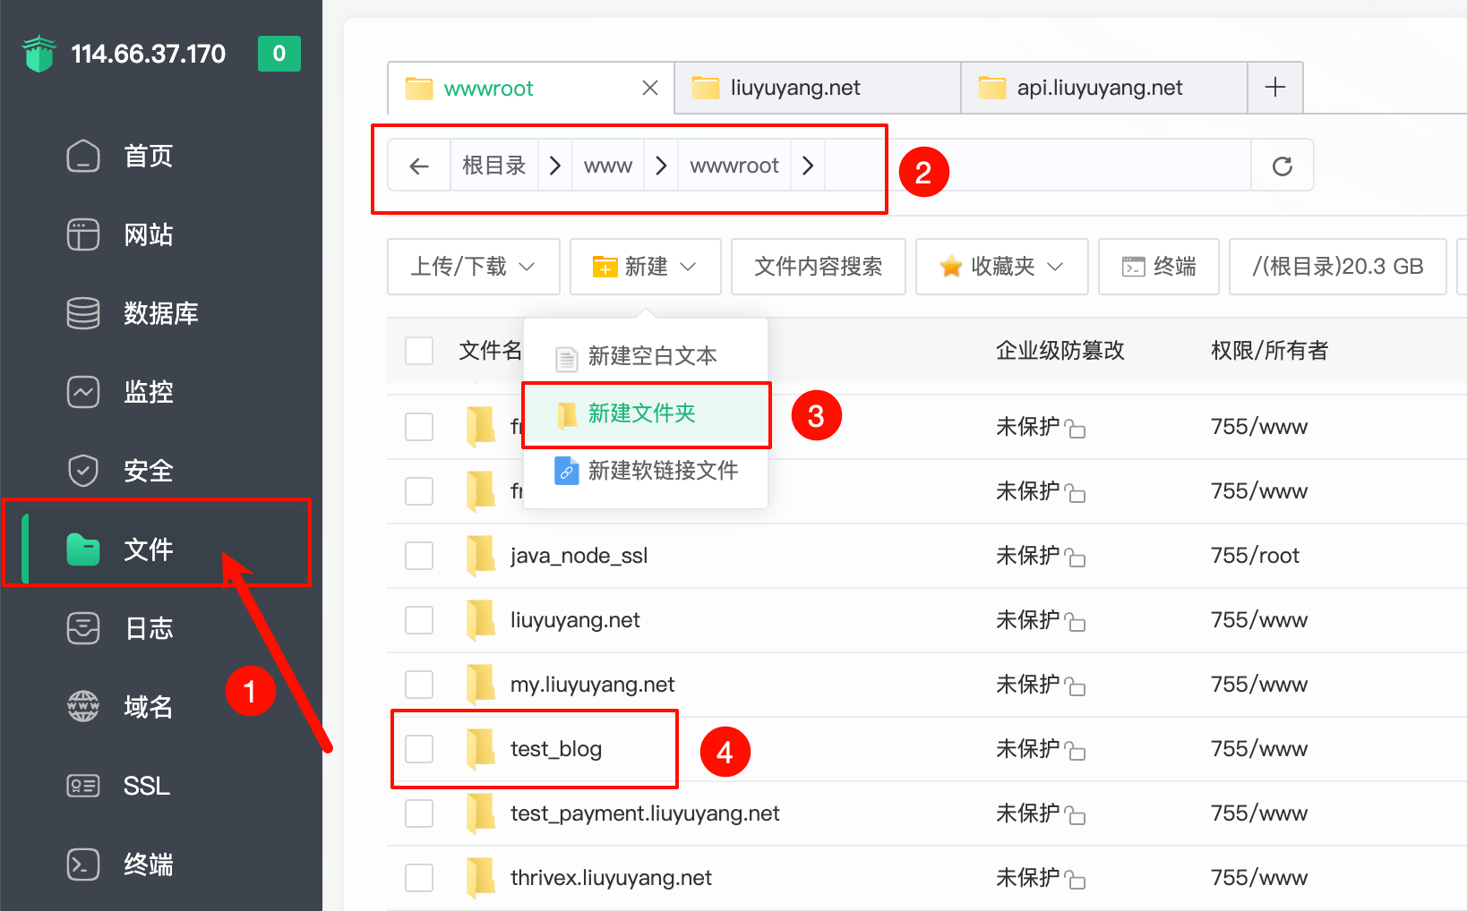Tick the checkbox for java_node_ssl

pyautogui.click(x=419, y=556)
